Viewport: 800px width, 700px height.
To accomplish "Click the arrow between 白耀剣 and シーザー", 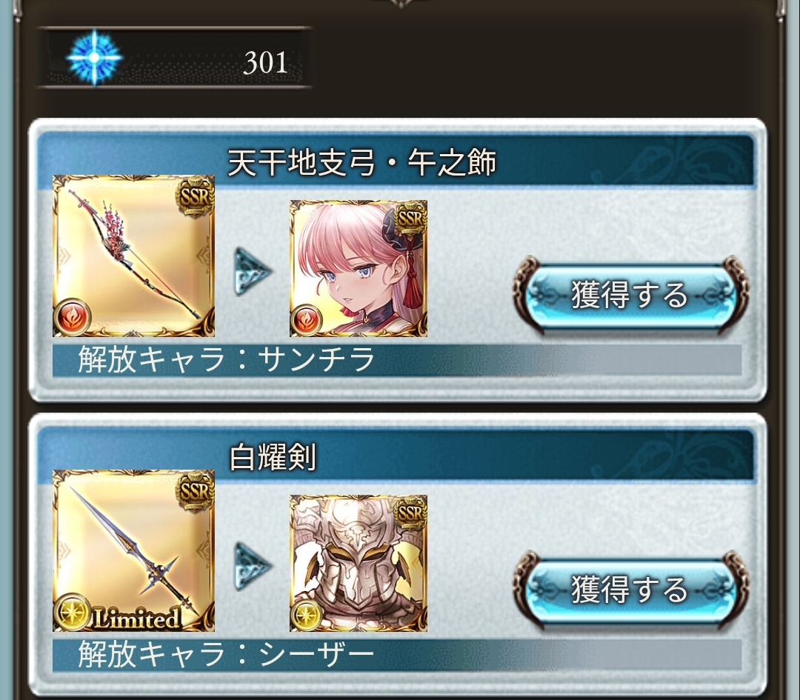I will tap(252, 566).
